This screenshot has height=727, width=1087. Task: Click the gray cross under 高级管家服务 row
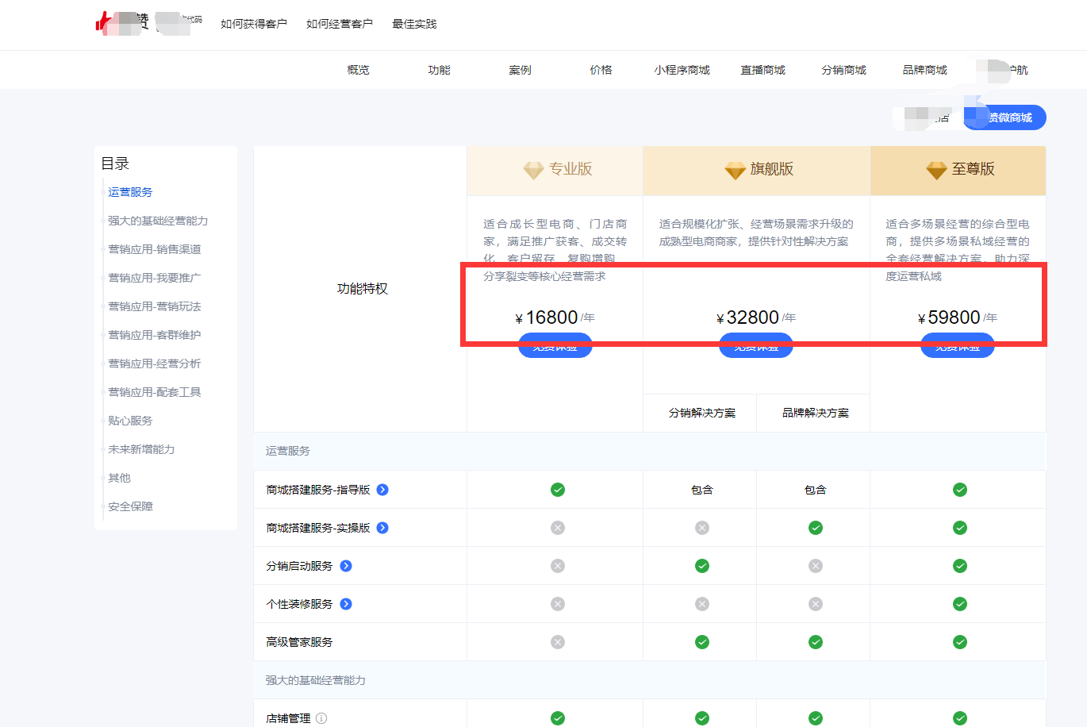(x=558, y=641)
